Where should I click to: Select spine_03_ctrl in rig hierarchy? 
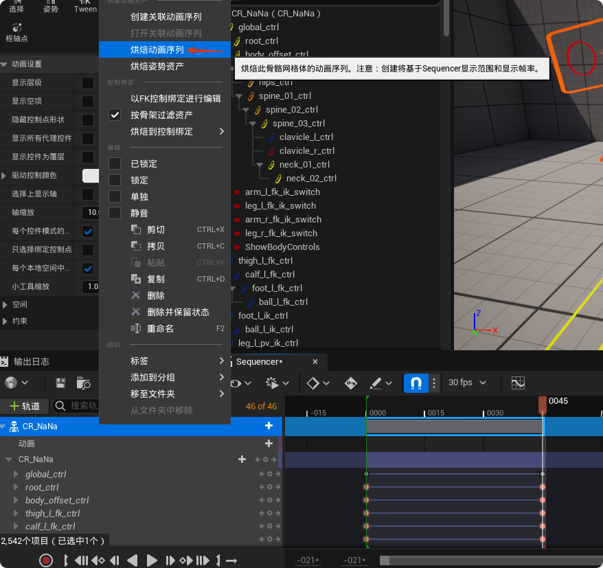(x=299, y=123)
